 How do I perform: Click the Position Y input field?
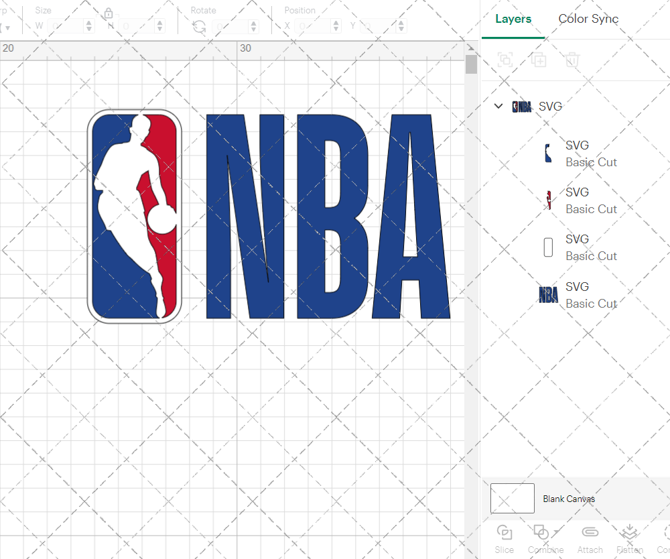379,26
